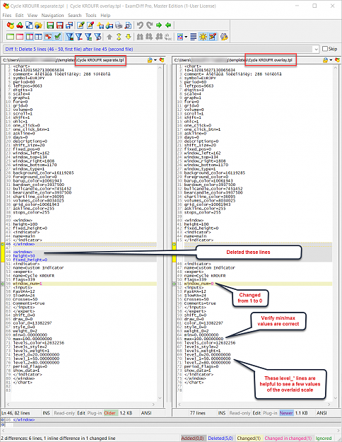Click the first binoculars Find icon

tap(140, 37)
